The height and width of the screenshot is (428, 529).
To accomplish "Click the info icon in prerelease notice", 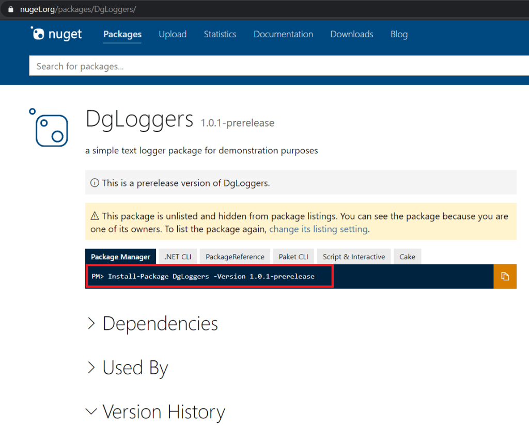I will [95, 183].
